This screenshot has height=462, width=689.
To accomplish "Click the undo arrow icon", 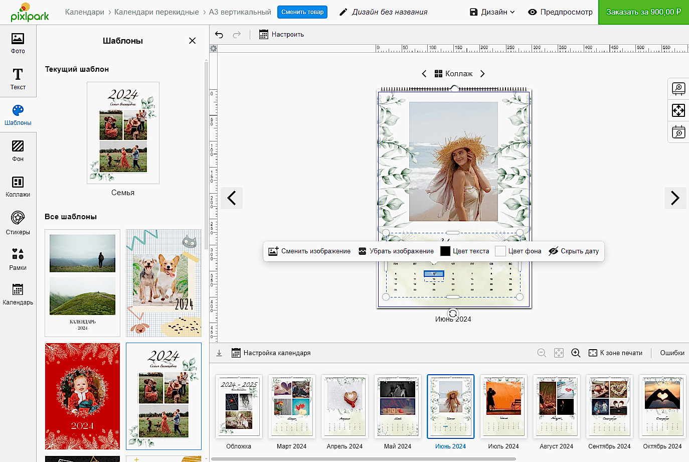I will click(x=219, y=35).
